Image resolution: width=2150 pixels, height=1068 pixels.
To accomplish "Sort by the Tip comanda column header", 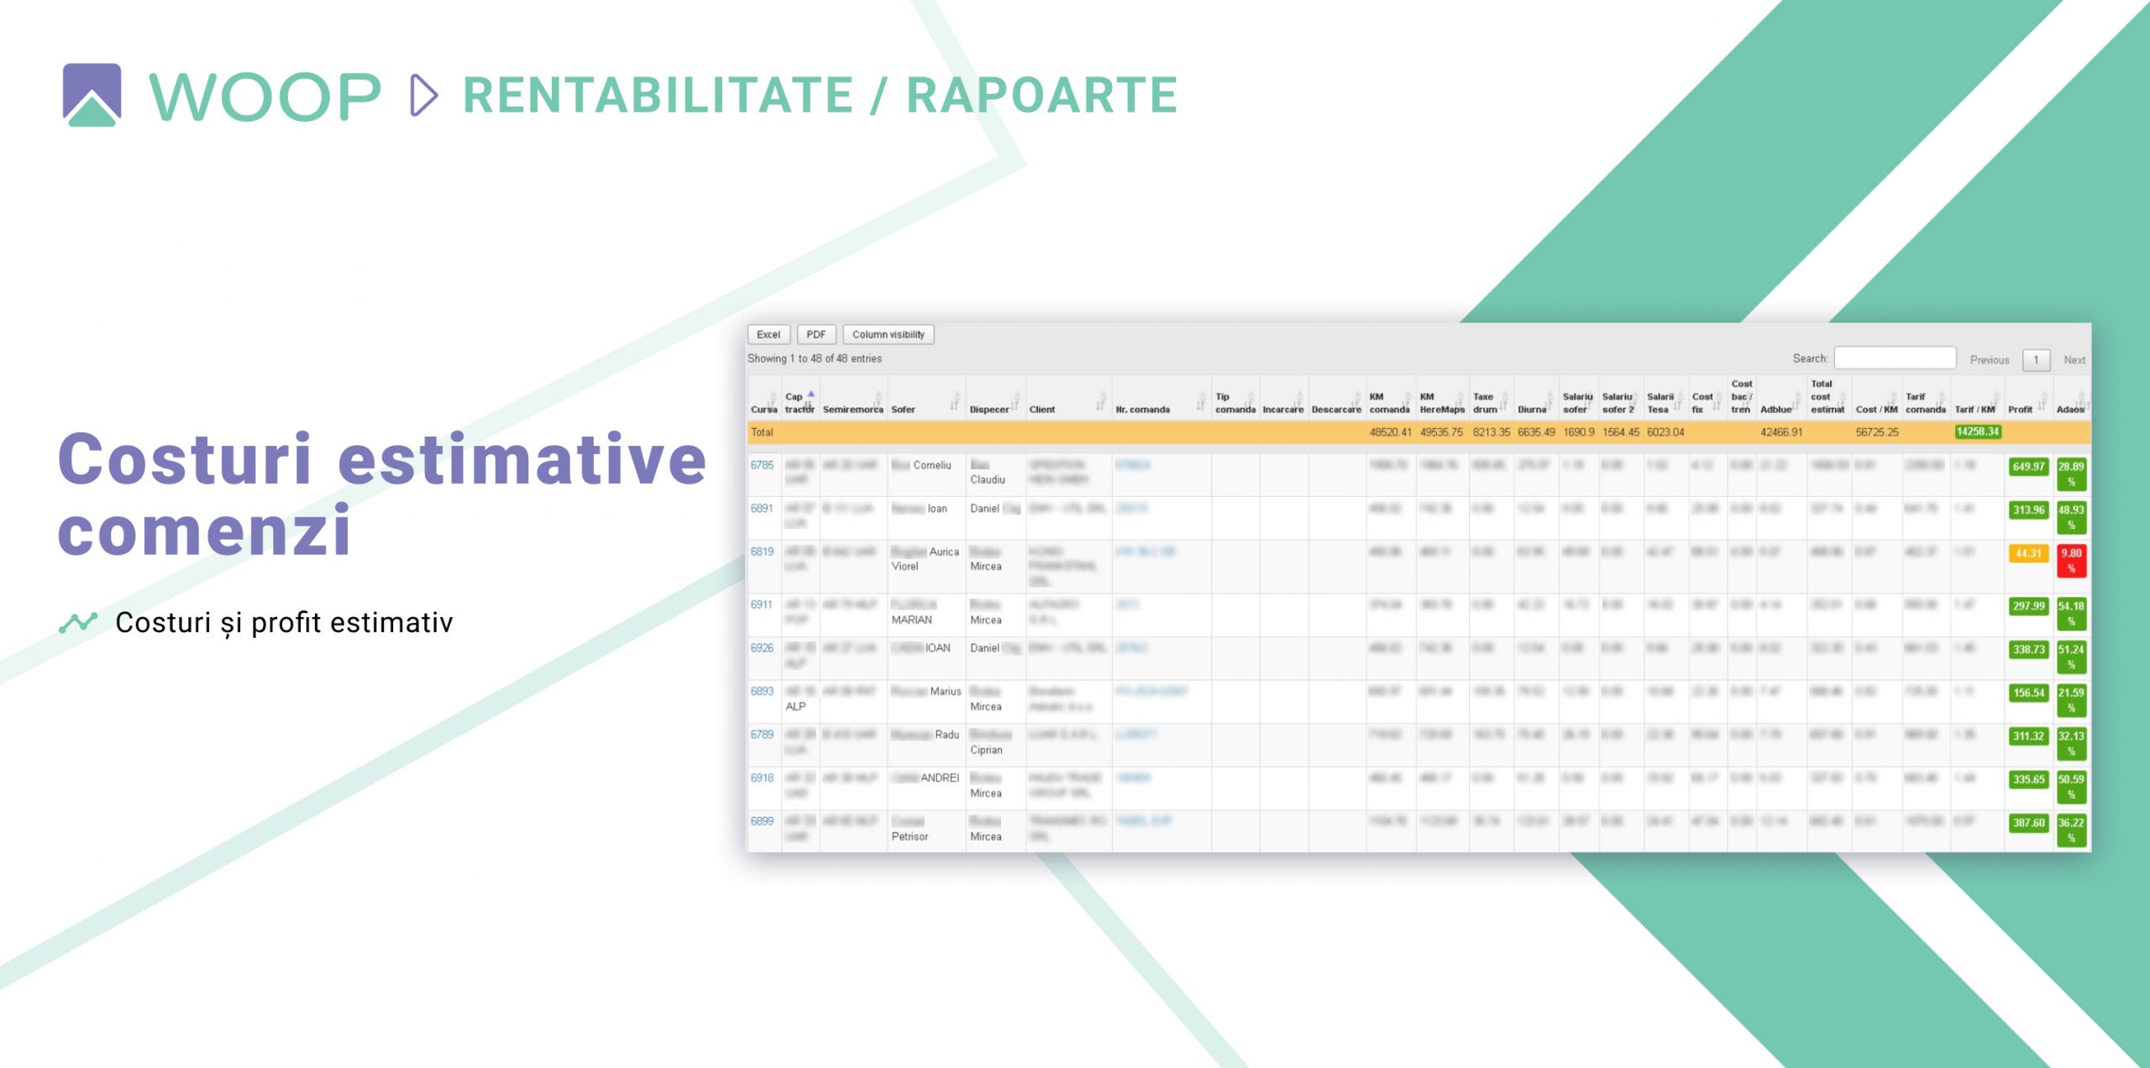I will click(1235, 398).
